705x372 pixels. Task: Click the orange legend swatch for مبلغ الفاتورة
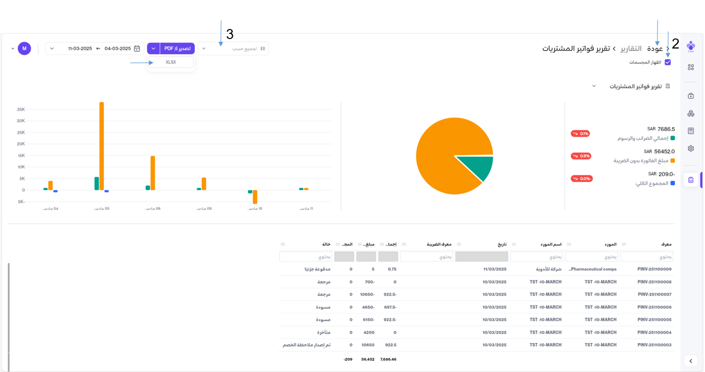point(673,161)
